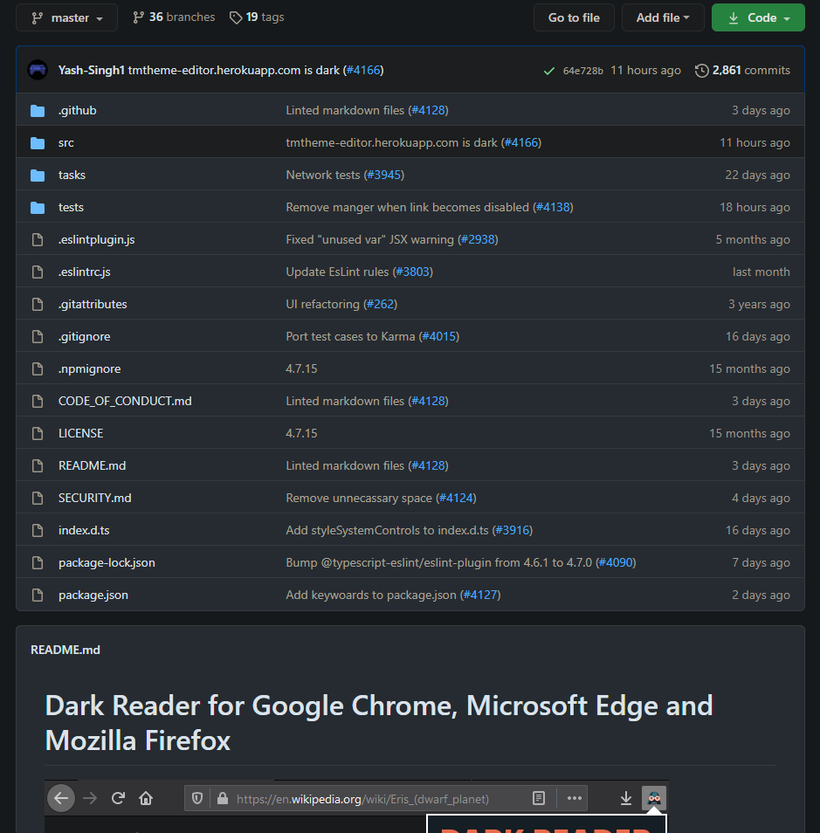
Task: Open the green Code dropdown
Action: pos(758,17)
